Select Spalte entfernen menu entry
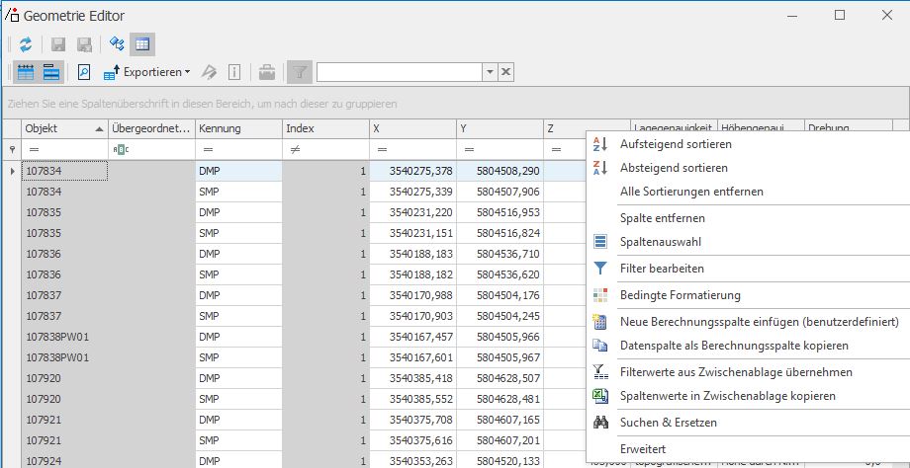910x468 pixels. 662,218
